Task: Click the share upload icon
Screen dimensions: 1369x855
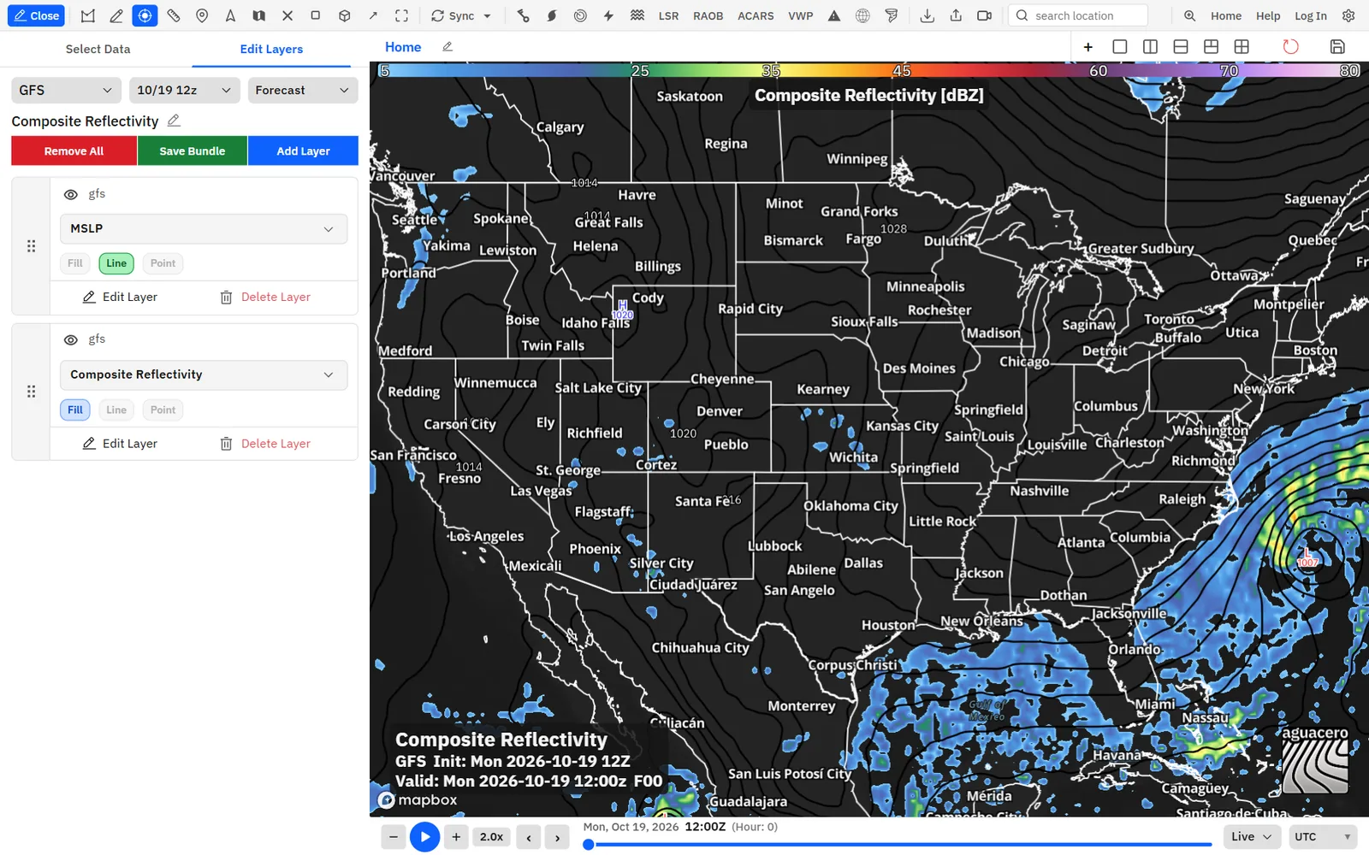Action: pyautogui.click(x=956, y=15)
